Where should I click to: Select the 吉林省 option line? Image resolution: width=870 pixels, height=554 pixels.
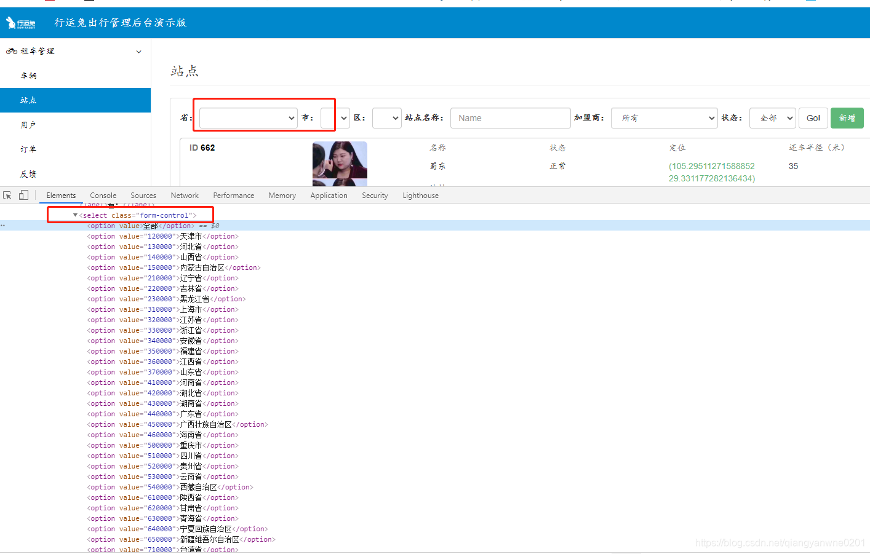[x=162, y=288]
